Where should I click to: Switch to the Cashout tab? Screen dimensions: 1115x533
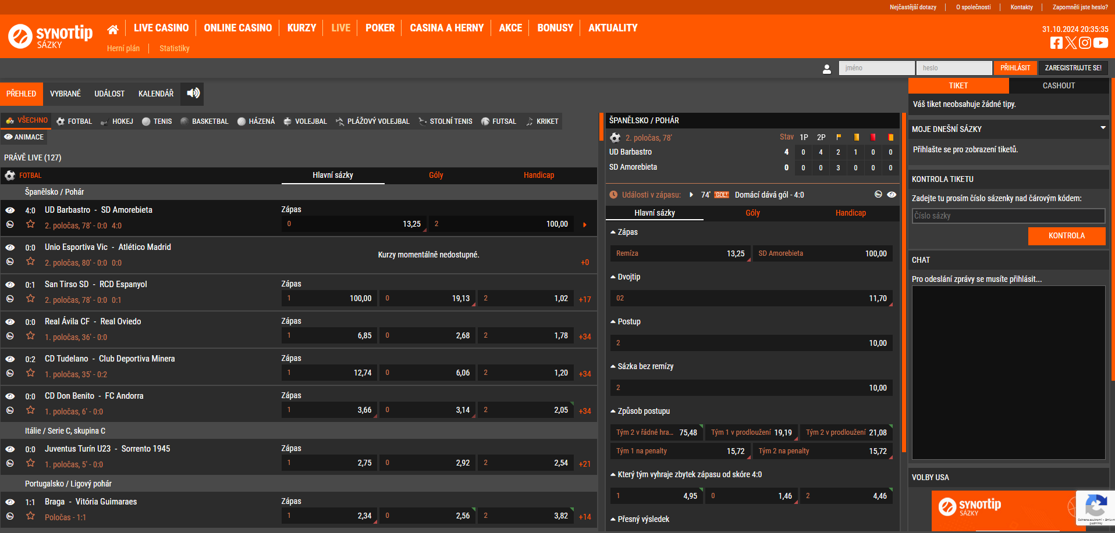[x=1059, y=85]
